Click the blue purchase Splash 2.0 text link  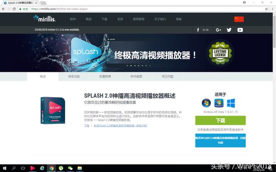point(120,126)
